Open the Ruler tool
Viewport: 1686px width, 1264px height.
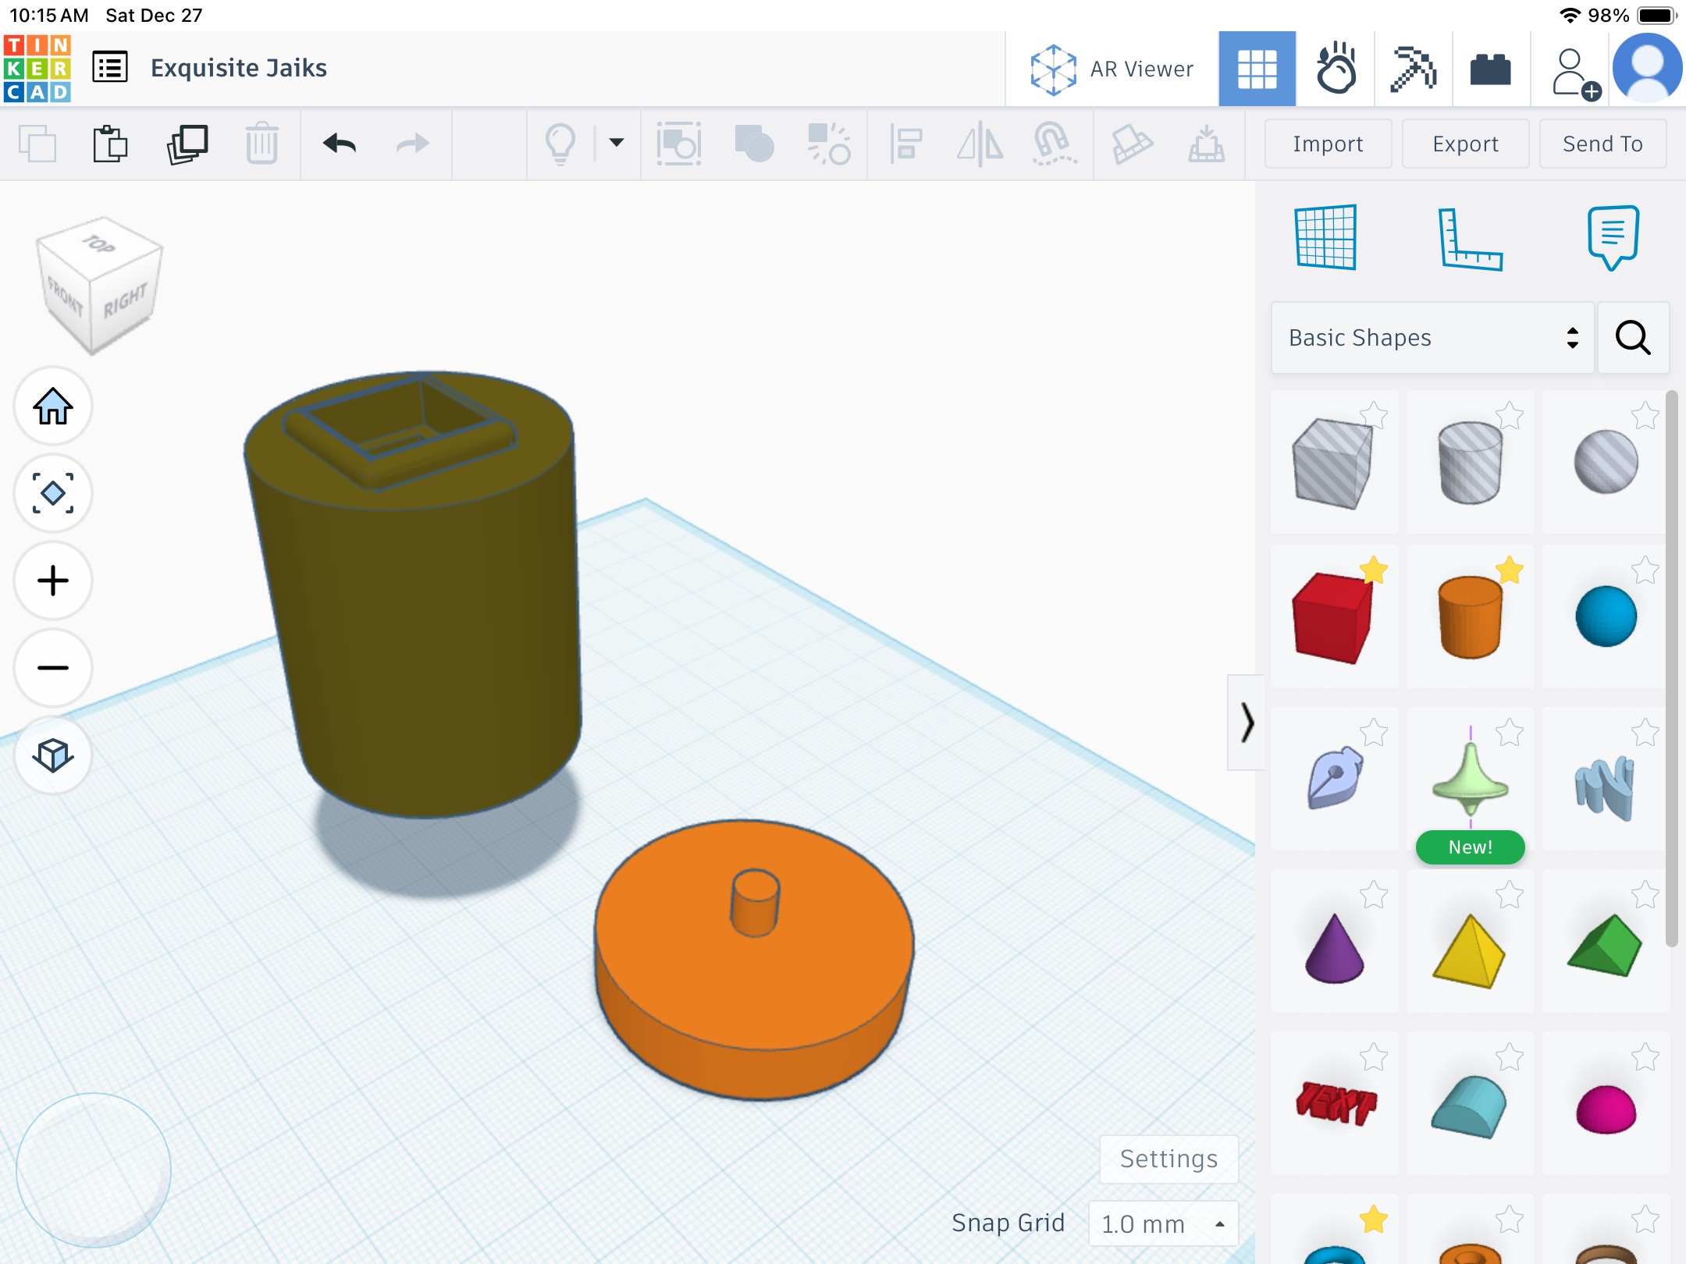(x=1470, y=239)
